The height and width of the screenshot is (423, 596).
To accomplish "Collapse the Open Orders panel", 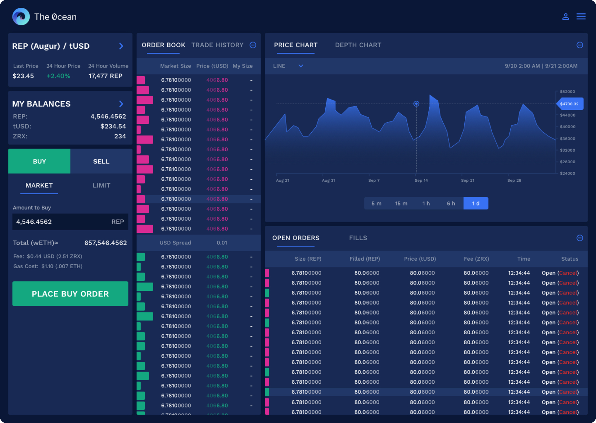I will click(x=580, y=238).
